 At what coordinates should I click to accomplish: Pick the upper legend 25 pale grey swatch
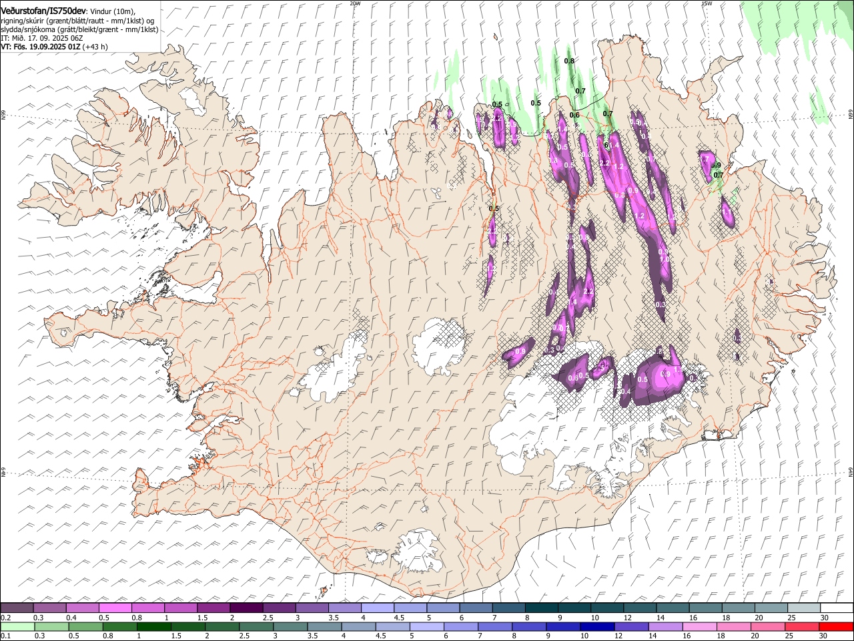click(x=804, y=608)
